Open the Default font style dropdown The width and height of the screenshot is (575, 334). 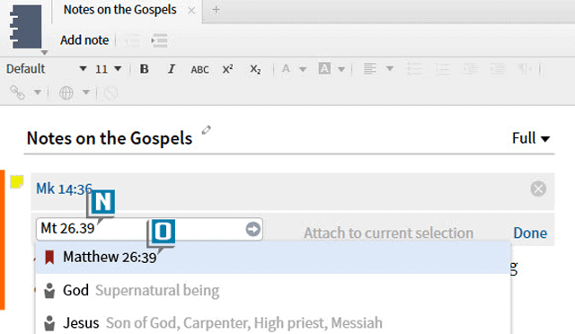point(46,68)
